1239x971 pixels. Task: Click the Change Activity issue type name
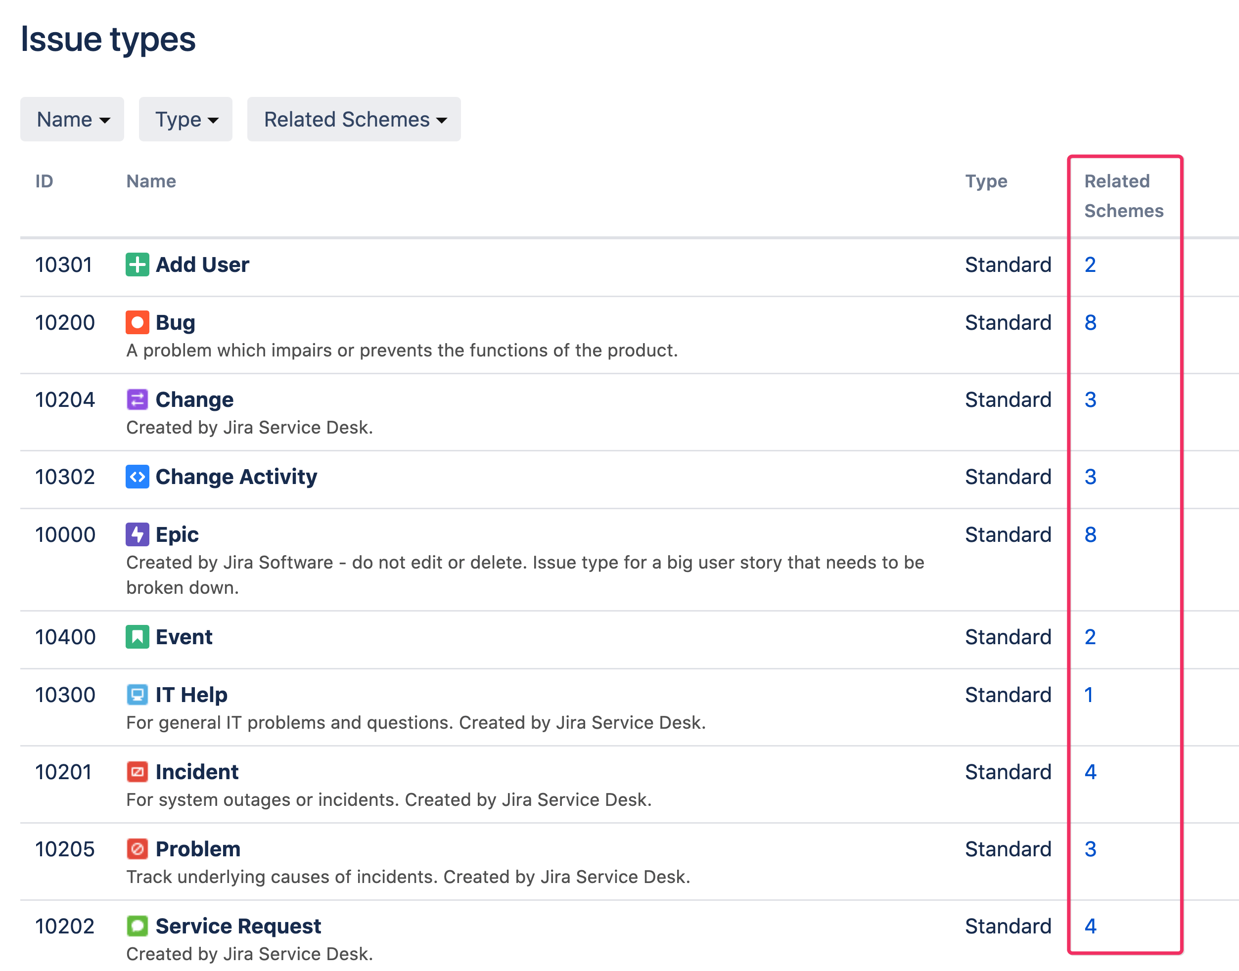point(236,477)
